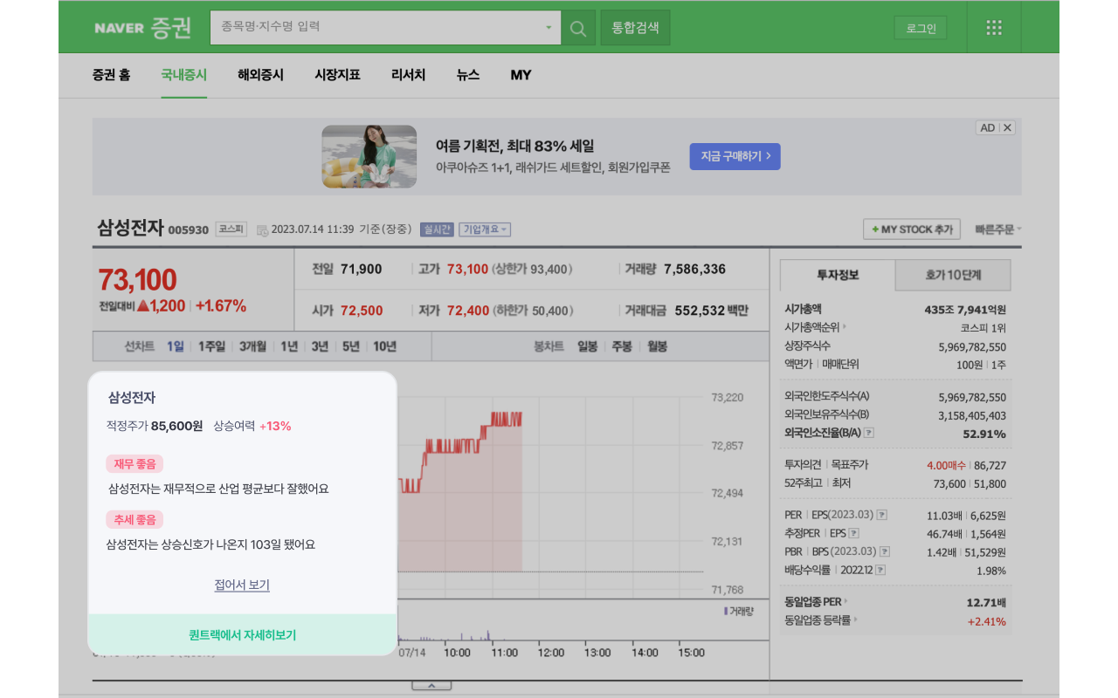Open the 국내증시 menu tab
The width and height of the screenshot is (1118, 698).
click(x=184, y=75)
